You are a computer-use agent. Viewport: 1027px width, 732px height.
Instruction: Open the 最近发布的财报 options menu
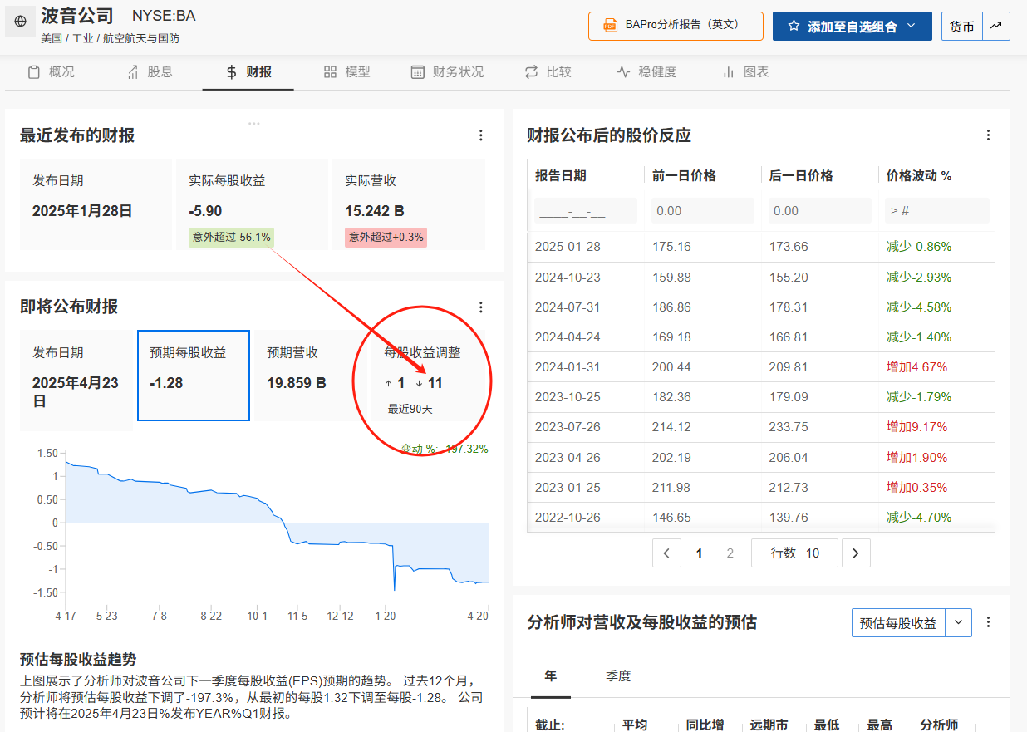pyautogui.click(x=480, y=135)
